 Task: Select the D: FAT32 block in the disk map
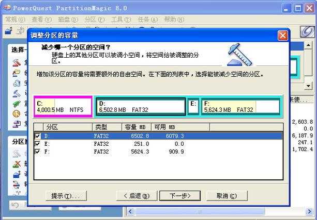(141, 107)
